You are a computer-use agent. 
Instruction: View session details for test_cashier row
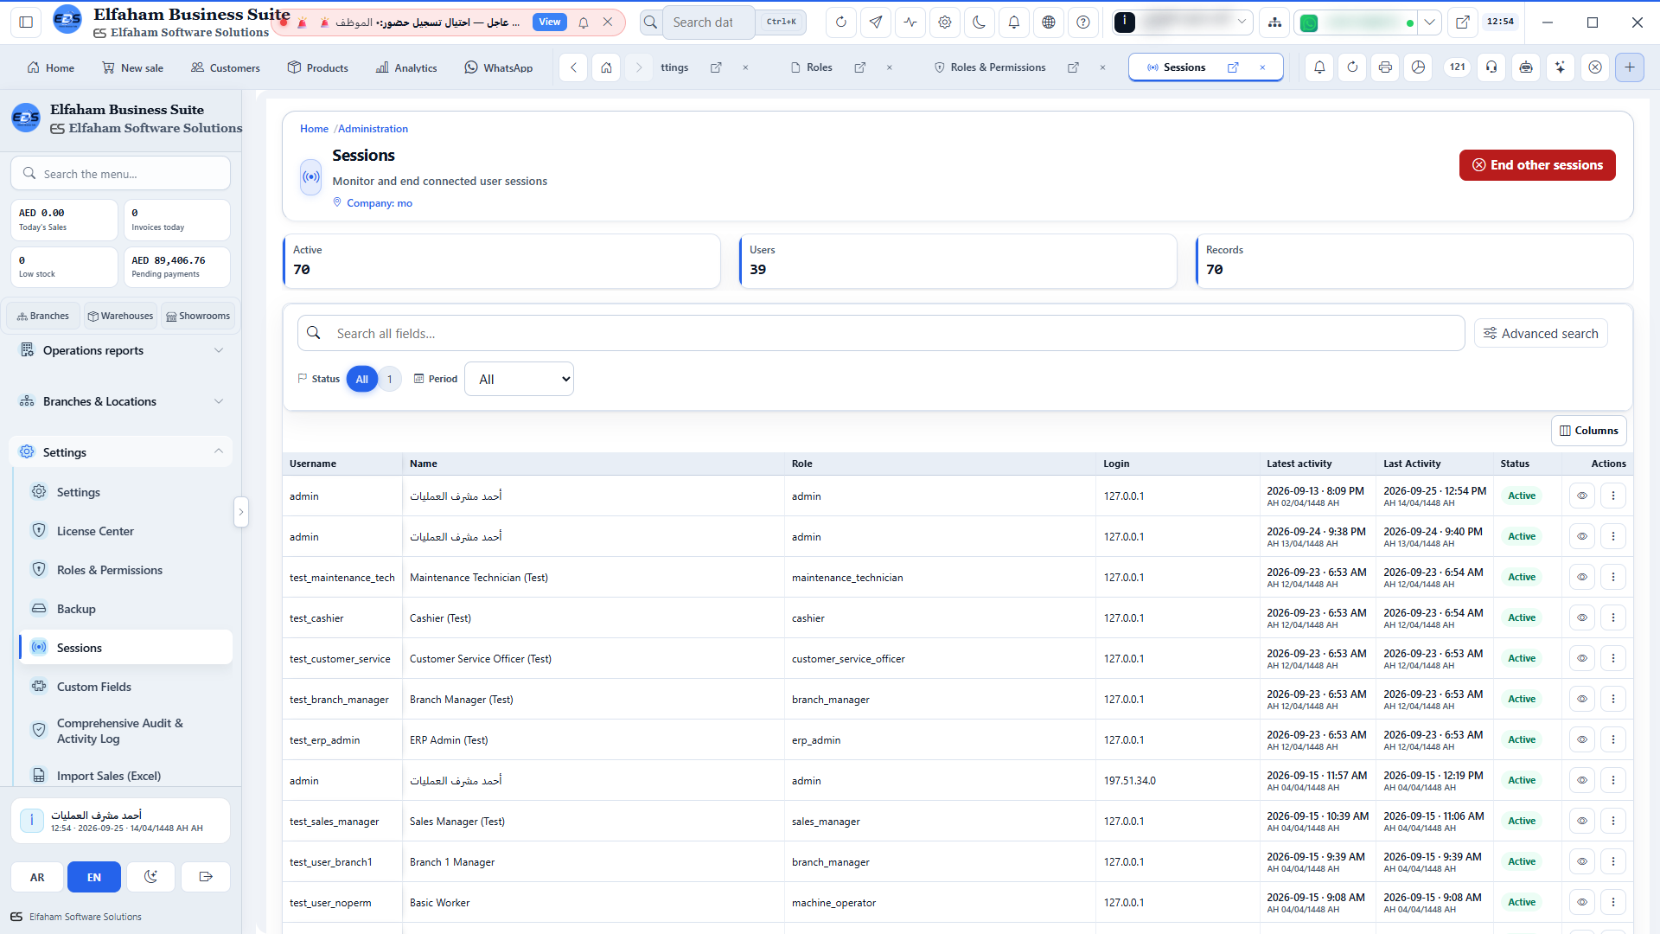[1582, 617]
